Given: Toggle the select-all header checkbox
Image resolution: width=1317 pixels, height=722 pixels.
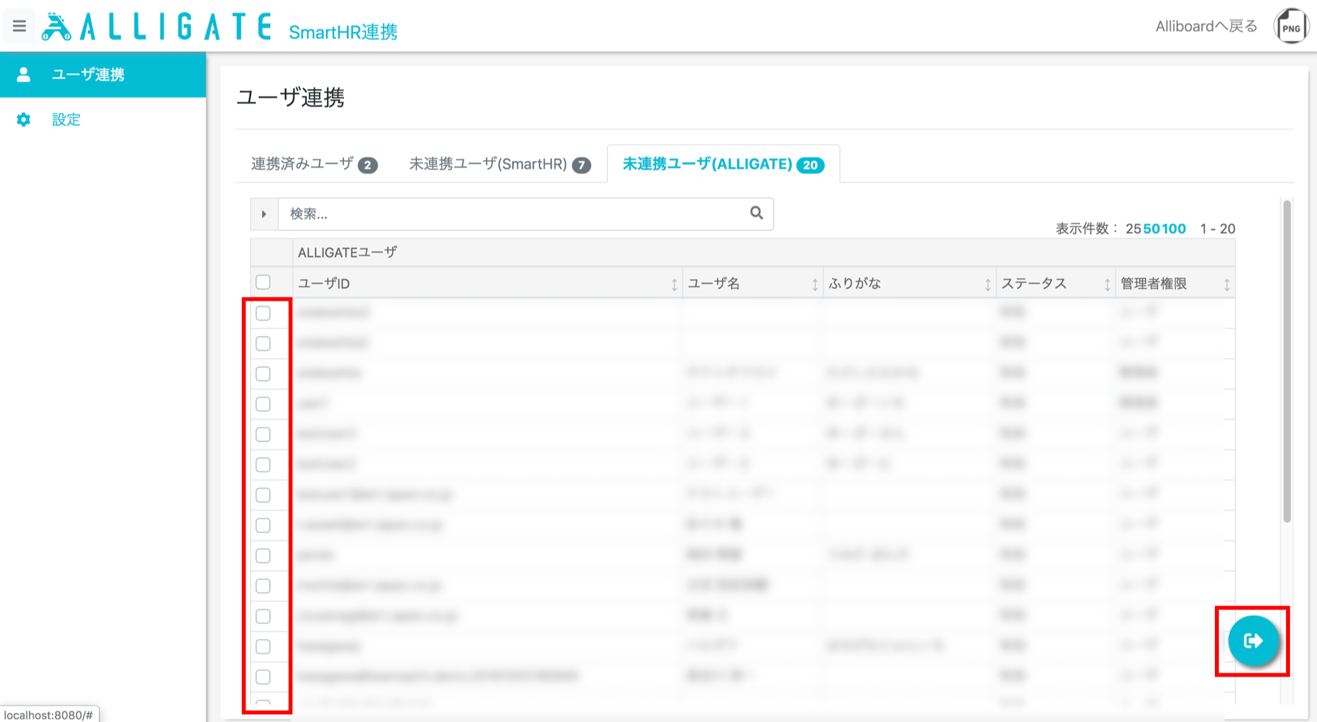Looking at the screenshot, I should click(263, 282).
